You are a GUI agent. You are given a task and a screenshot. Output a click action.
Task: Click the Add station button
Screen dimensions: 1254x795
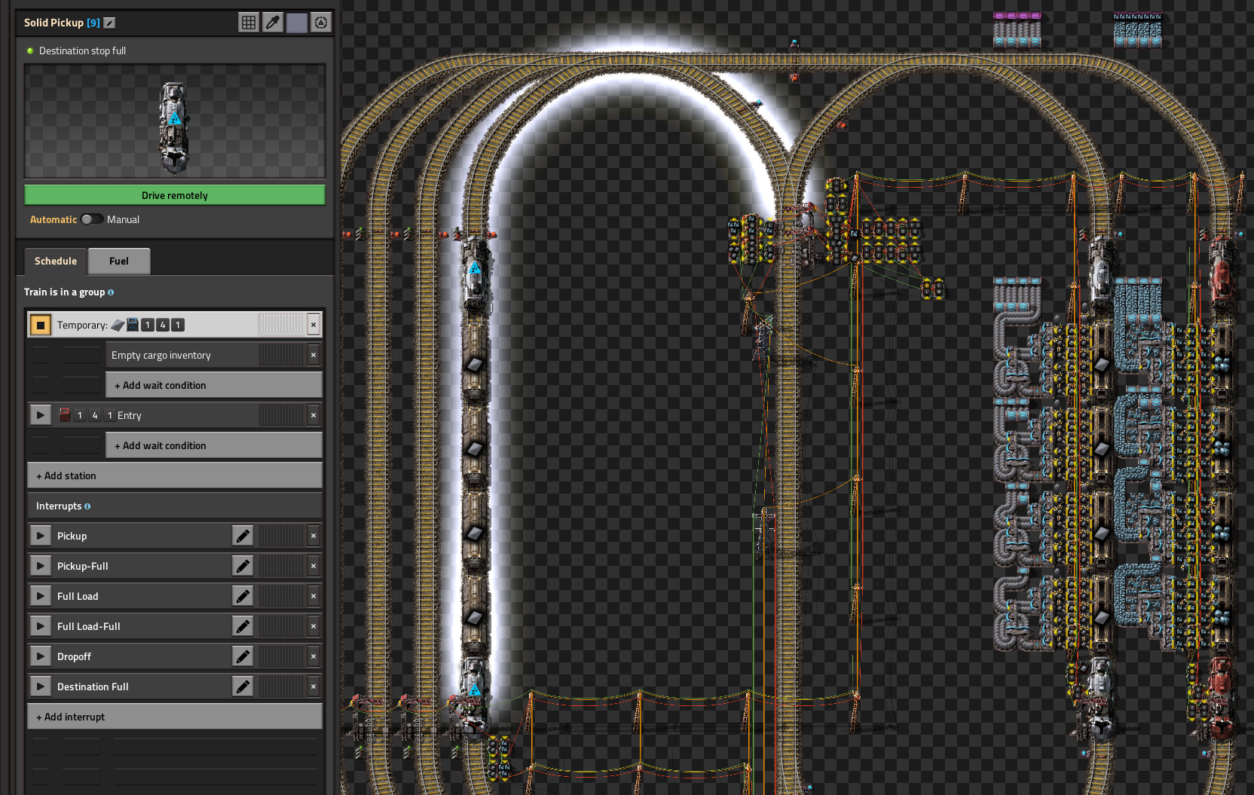click(x=175, y=475)
